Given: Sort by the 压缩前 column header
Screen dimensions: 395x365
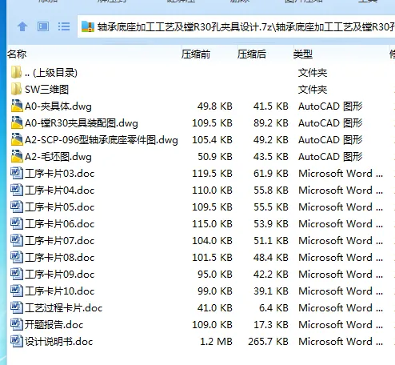Looking at the screenshot, I should (196, 54).
